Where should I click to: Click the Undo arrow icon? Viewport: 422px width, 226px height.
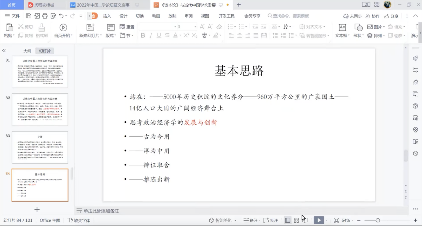(x=61, y=16)
